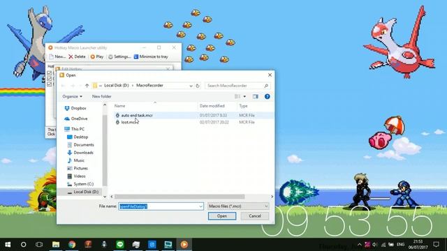Open the Macro files type filter dropdown
Image resolution: width=447 pixels, height=251 pixels.
(x=238, y=206)
